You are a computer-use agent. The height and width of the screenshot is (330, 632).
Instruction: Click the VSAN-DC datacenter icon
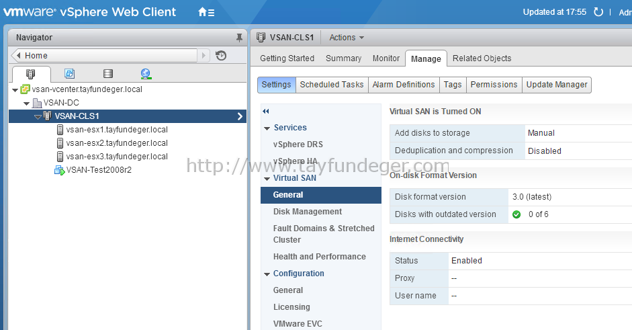pos(37,102)
